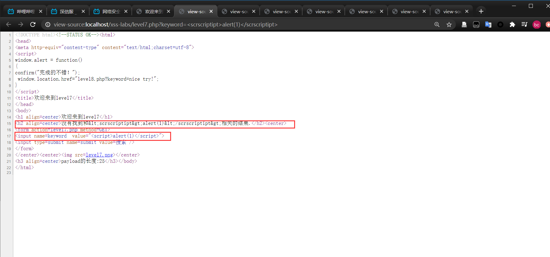Click the input type=submit line
The image size is (550, 257).
(75, 142)
